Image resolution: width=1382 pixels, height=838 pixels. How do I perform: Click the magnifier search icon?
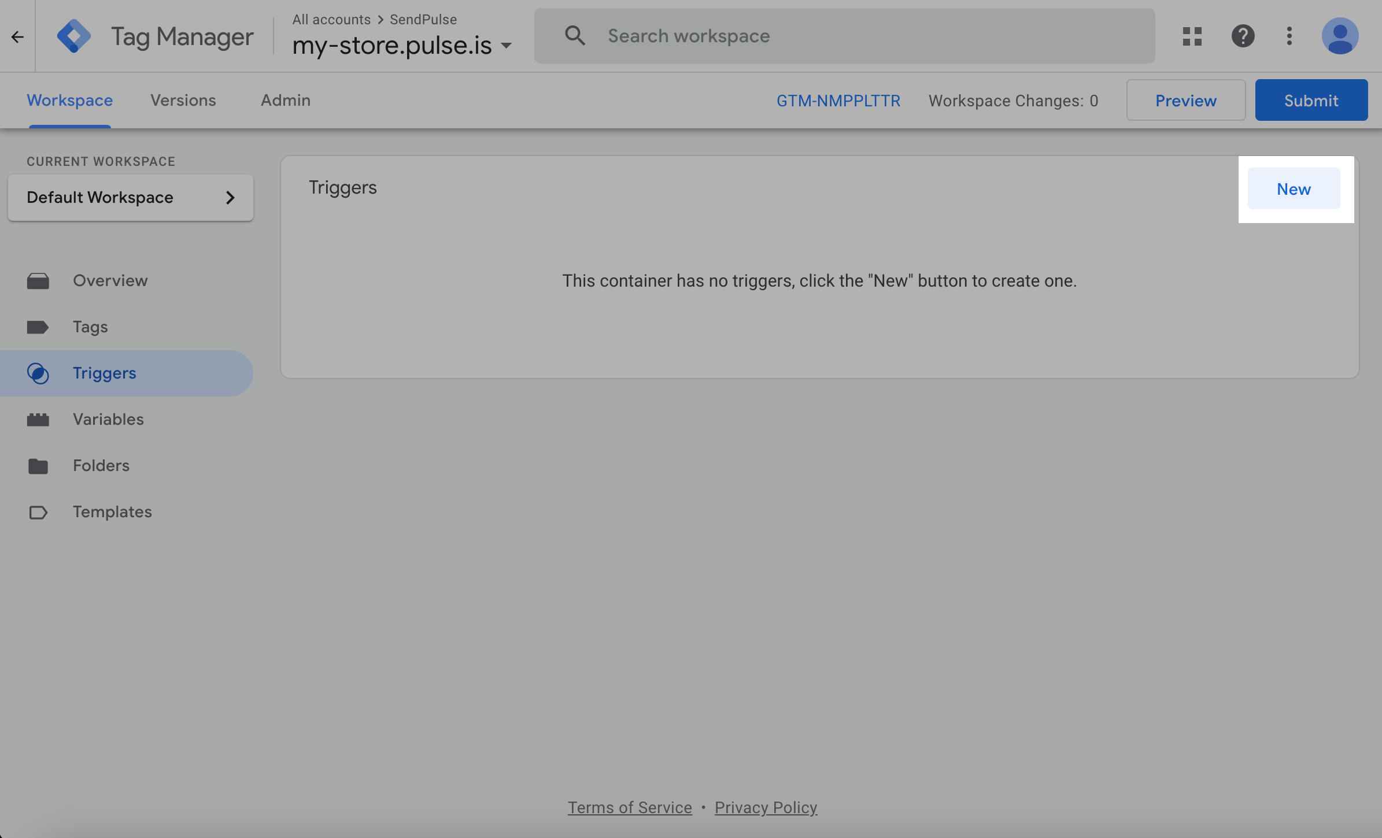[575, 36]
